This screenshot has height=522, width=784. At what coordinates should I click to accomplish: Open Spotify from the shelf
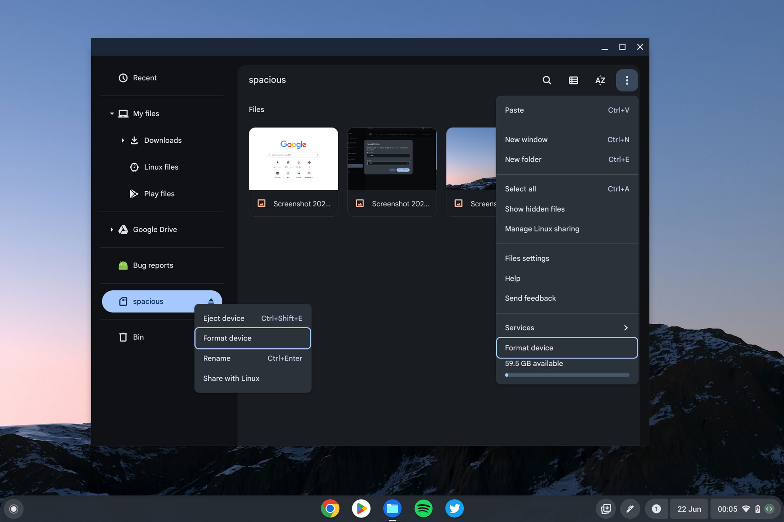[x=423, y=509]
